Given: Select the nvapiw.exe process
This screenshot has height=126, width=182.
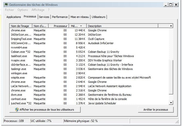Looking at the screenshot, I should click(x=89, y=60).
